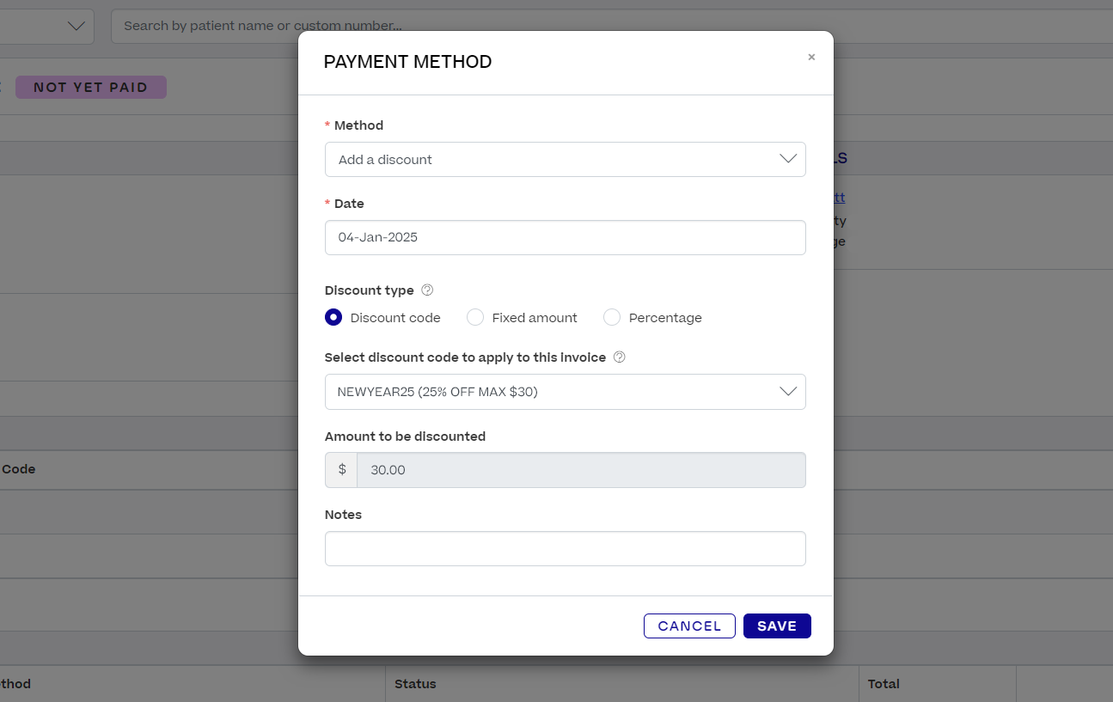Click the dollar sign prefix on the amount field
The height and width of the screenshot is (702, 1113).
pos(340,470)
